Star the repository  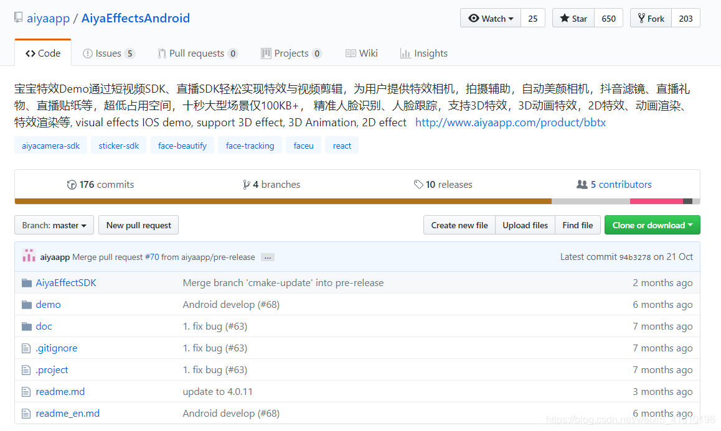pos(573,19)
